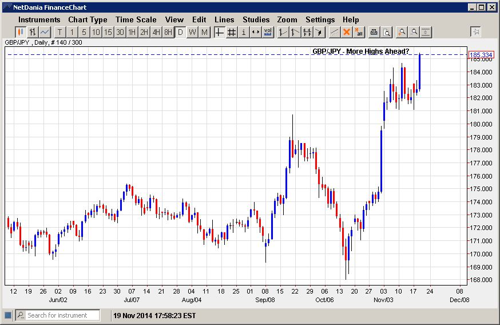500x325 pixels.
Task: Open the Instruments menu
Action: (x=39, y=20)
